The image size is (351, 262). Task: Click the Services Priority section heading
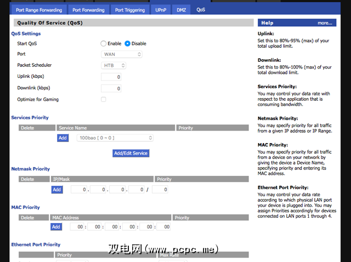30,118
